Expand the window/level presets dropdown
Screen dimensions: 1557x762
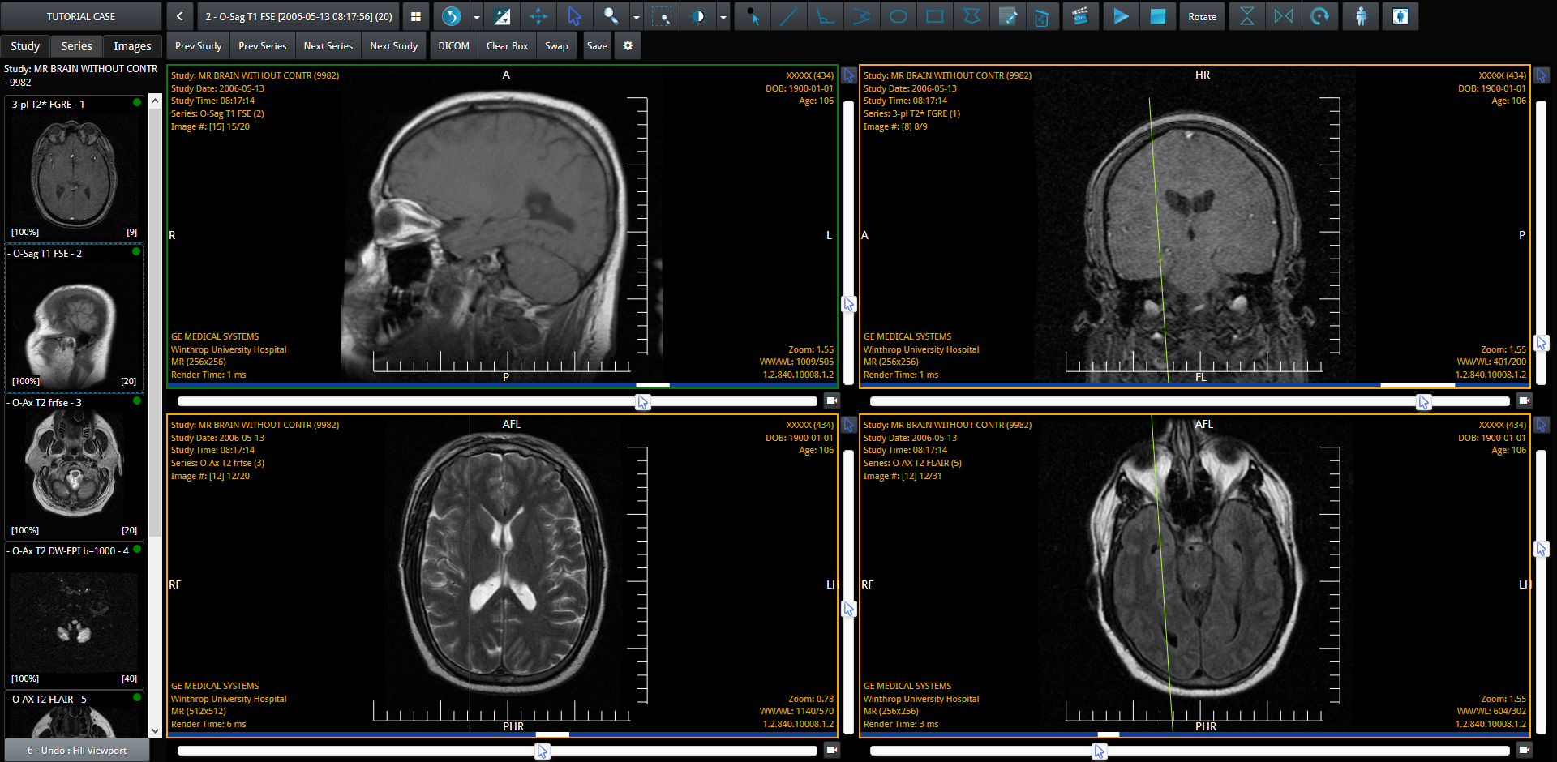(x=723, y=17)
